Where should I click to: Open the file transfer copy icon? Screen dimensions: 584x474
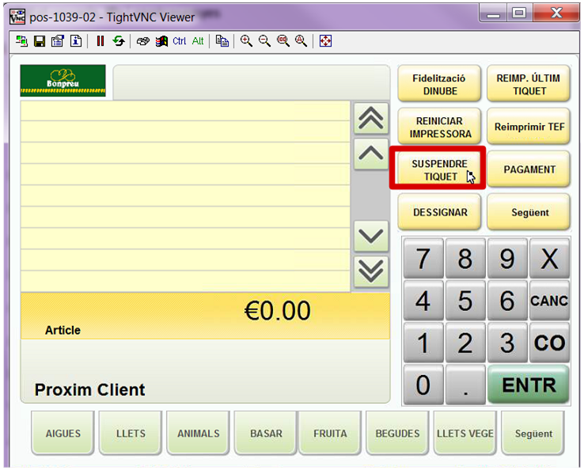(x=222, y=41)
